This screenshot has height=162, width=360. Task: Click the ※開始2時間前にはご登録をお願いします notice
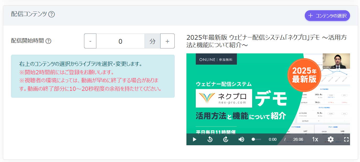[x=67, y=72]
